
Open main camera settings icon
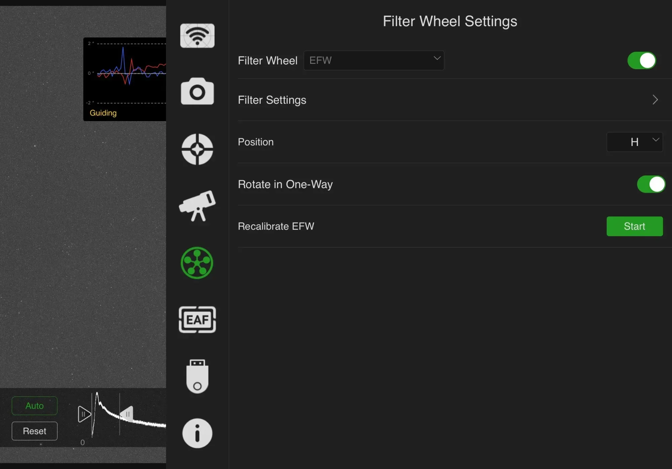pos(197,91)
